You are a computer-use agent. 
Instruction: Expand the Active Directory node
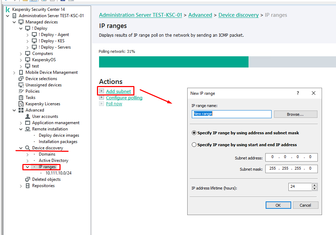coord(27,161)
